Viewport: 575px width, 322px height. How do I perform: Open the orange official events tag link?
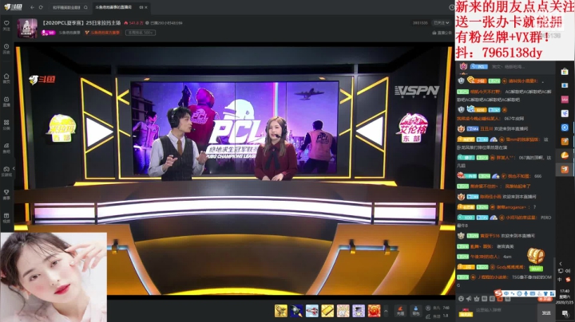(102, 33)
